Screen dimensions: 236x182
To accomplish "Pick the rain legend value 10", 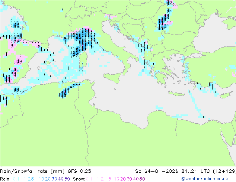I will click(42, 179).
